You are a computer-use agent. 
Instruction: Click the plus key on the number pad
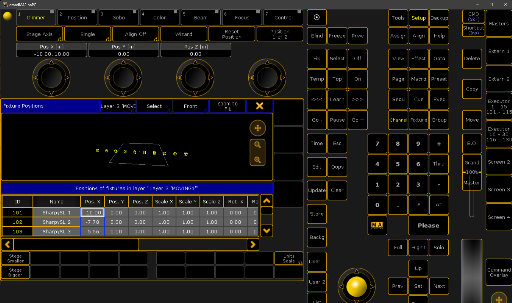pyautogui.click(x=439, y=144)
